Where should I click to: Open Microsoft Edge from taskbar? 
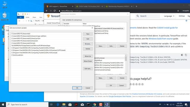click(58, 104)
